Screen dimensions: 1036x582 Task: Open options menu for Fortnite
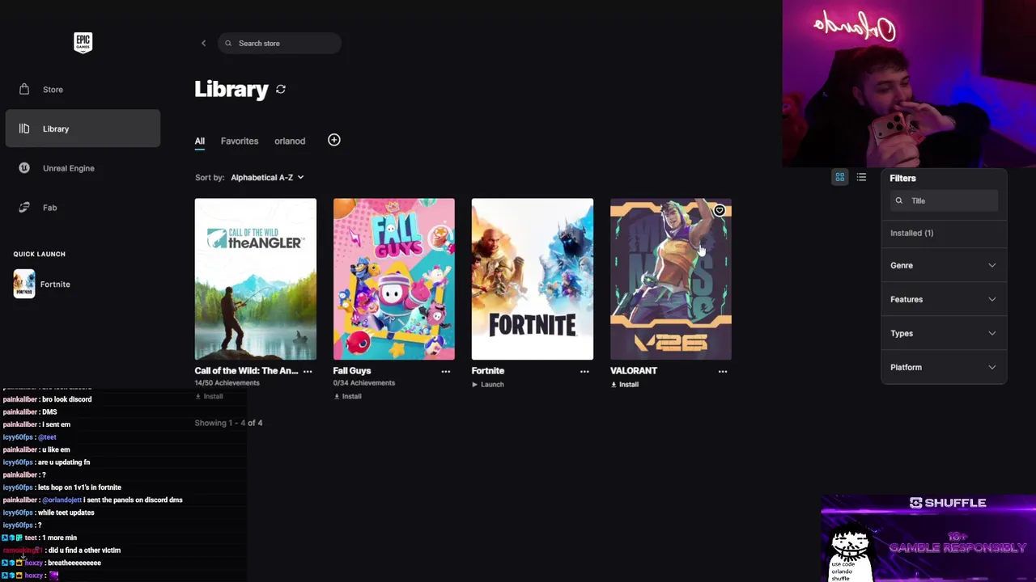[x=584, y=371]
